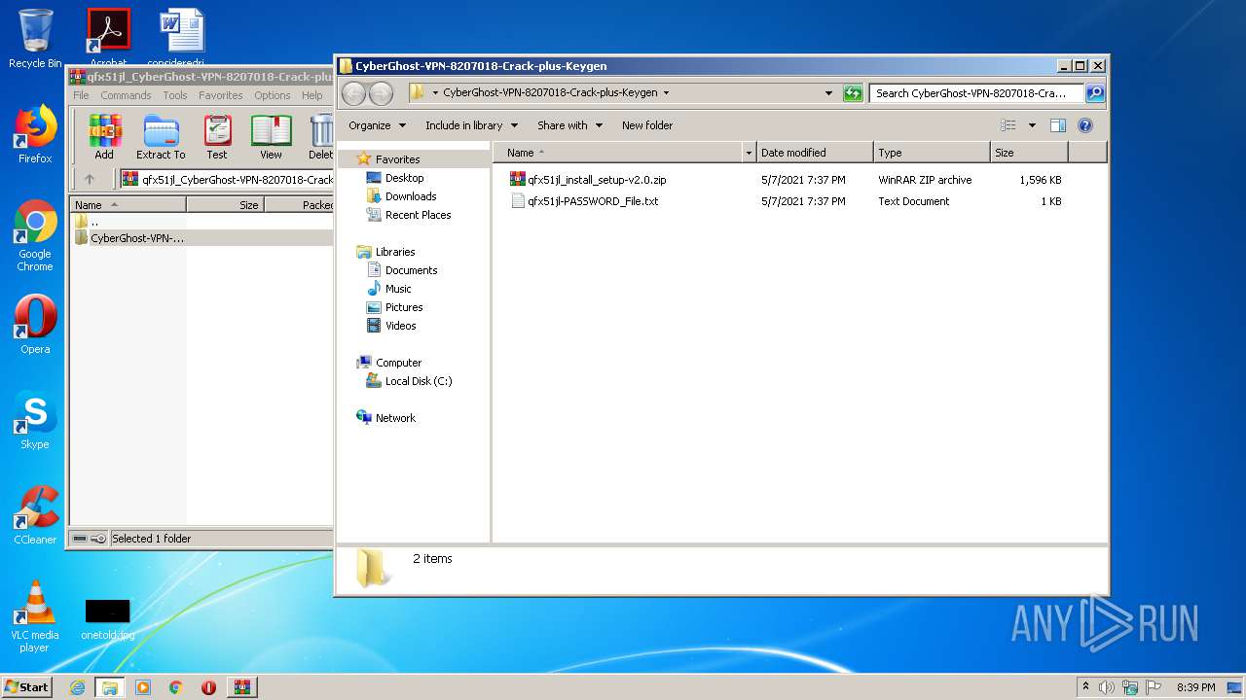The width and height of the screenshot is (1246, 700).
Task: Open Include in library dropdown
Action: coord(471,125)
